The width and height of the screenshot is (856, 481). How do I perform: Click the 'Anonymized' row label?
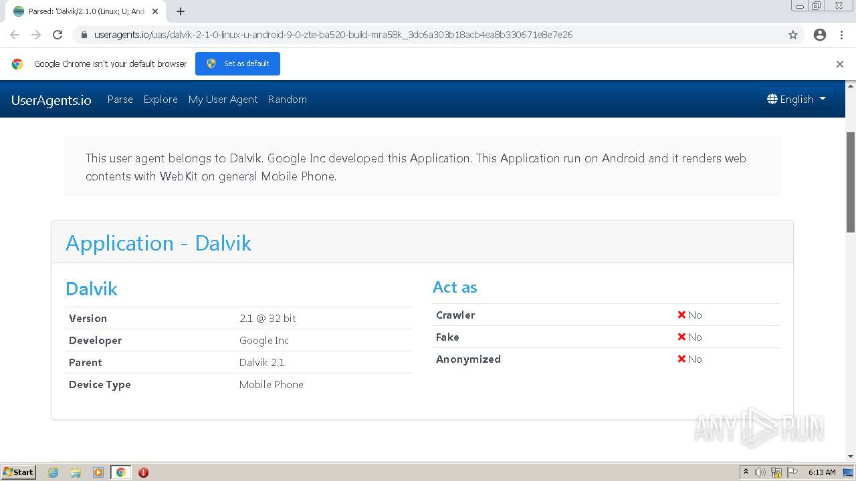pyautogui.click(x=468, y=359)
